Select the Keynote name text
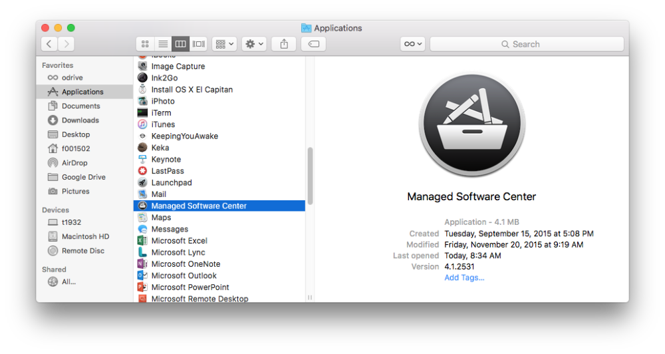Viewport: 665px width, 354px height. 166,159
